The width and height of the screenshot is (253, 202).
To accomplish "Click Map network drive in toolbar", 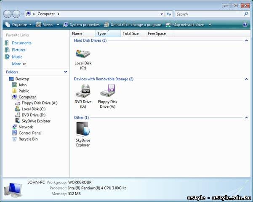I will (185, 25).
